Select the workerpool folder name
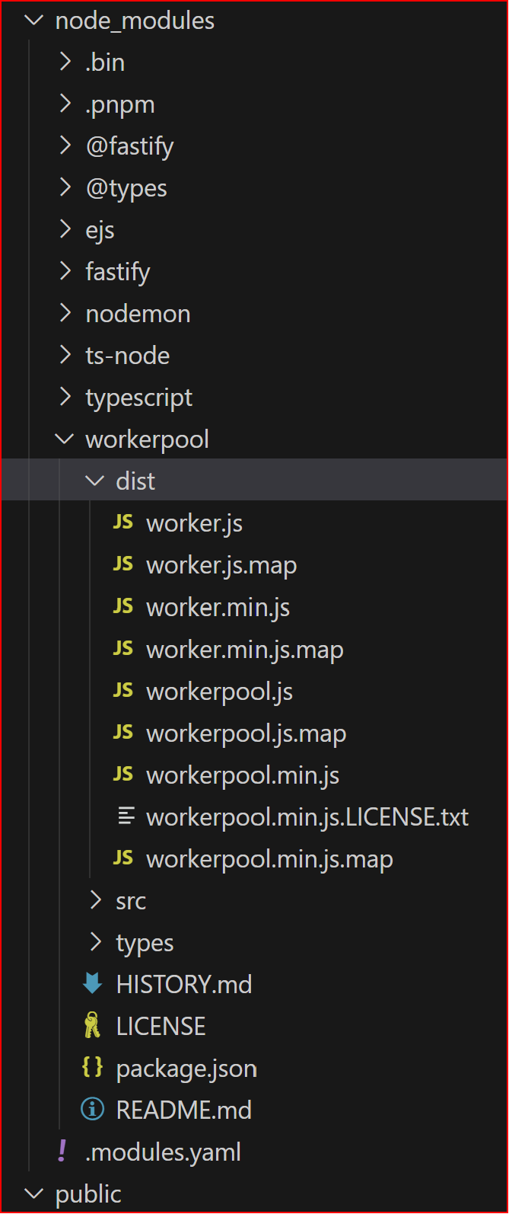The width and height of the screenshot is (509, 1214). tap(147, 440)
